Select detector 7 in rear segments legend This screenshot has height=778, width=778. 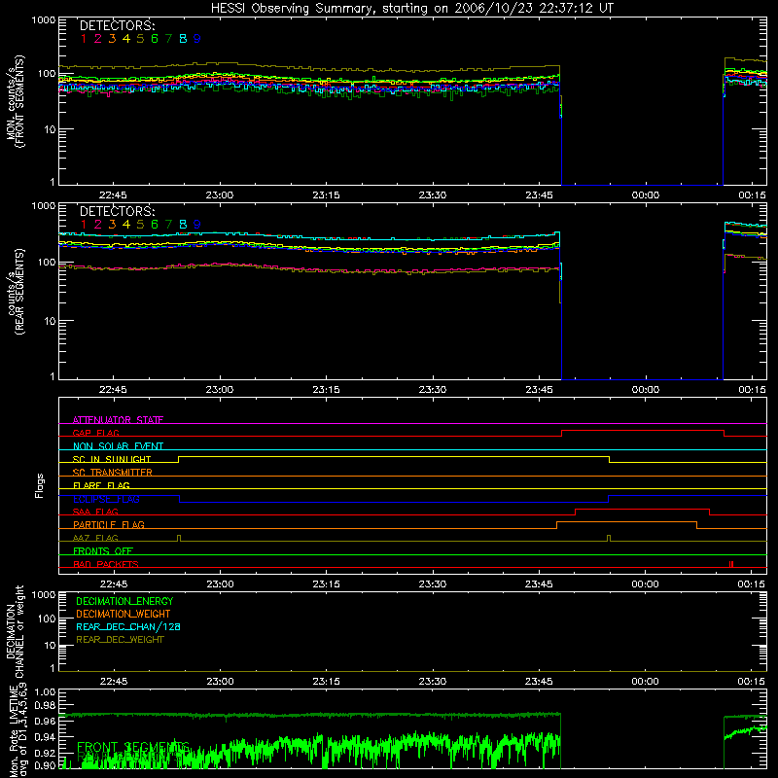168,225
